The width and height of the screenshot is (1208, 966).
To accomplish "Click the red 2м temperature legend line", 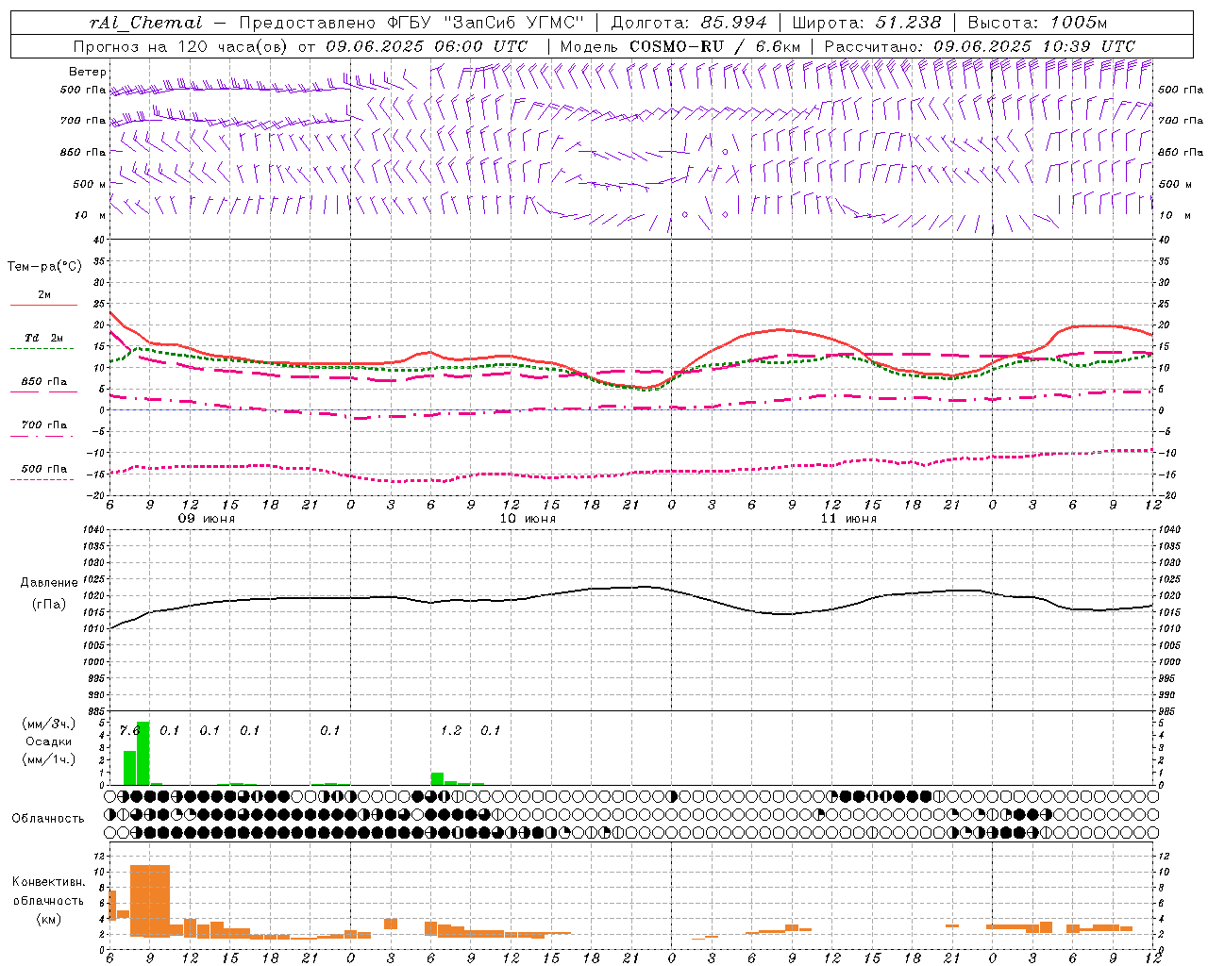I will [x=43, y=305].
